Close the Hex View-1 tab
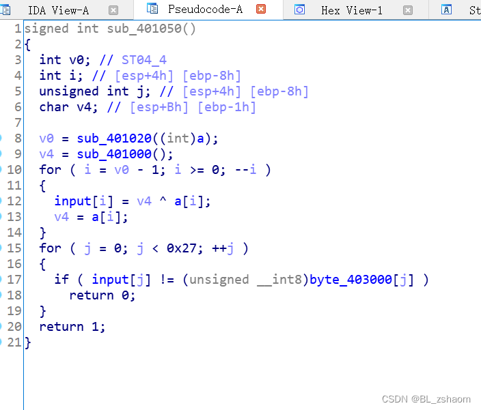This screenshot has height=410, width=481. coord(408,10)
